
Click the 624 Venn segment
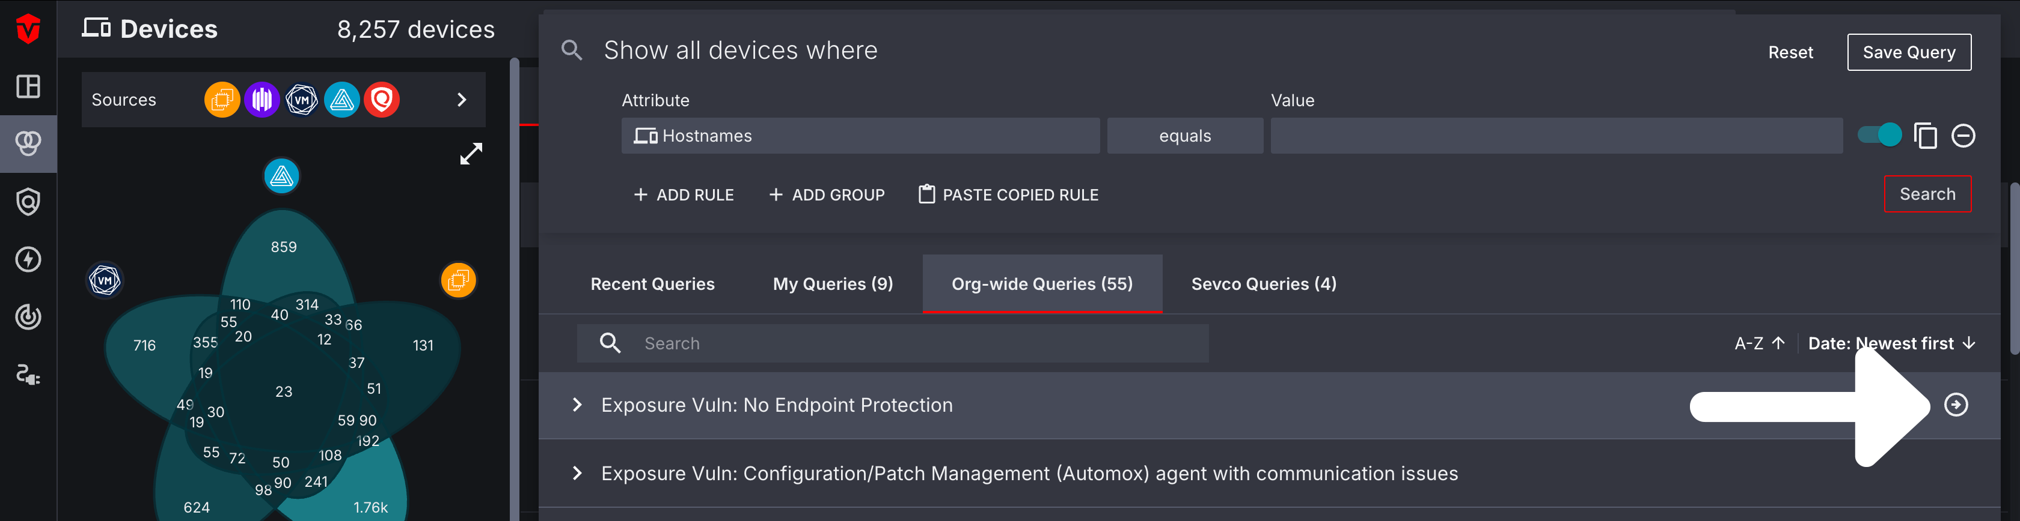point(197,508)
